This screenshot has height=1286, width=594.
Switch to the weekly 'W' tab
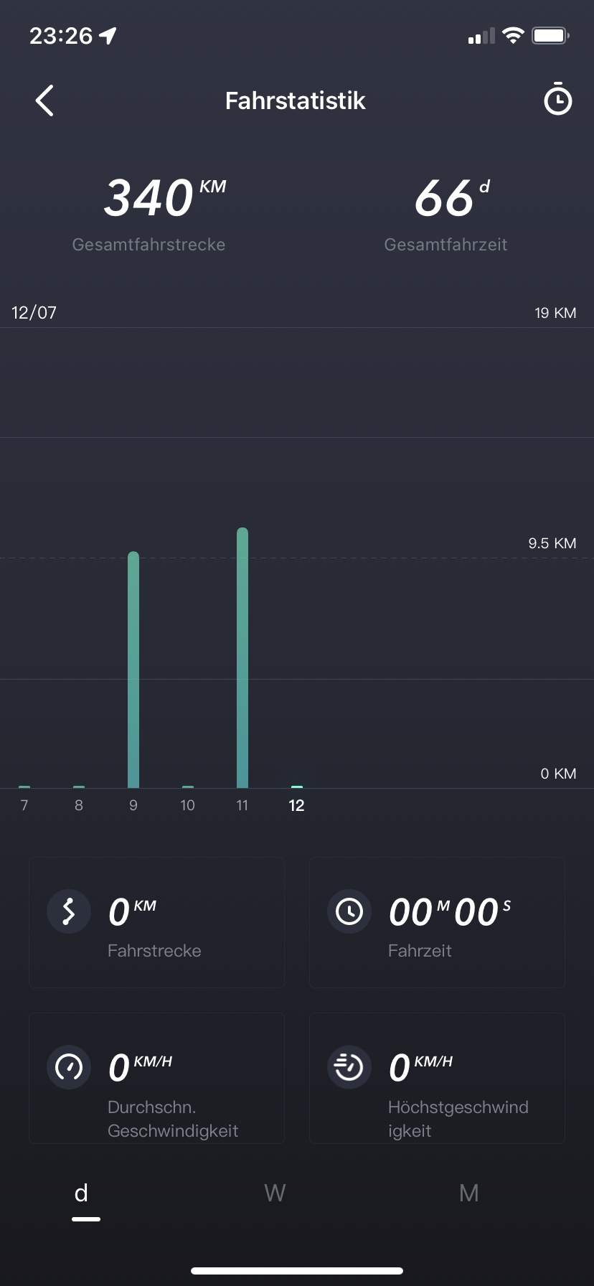275,1193
